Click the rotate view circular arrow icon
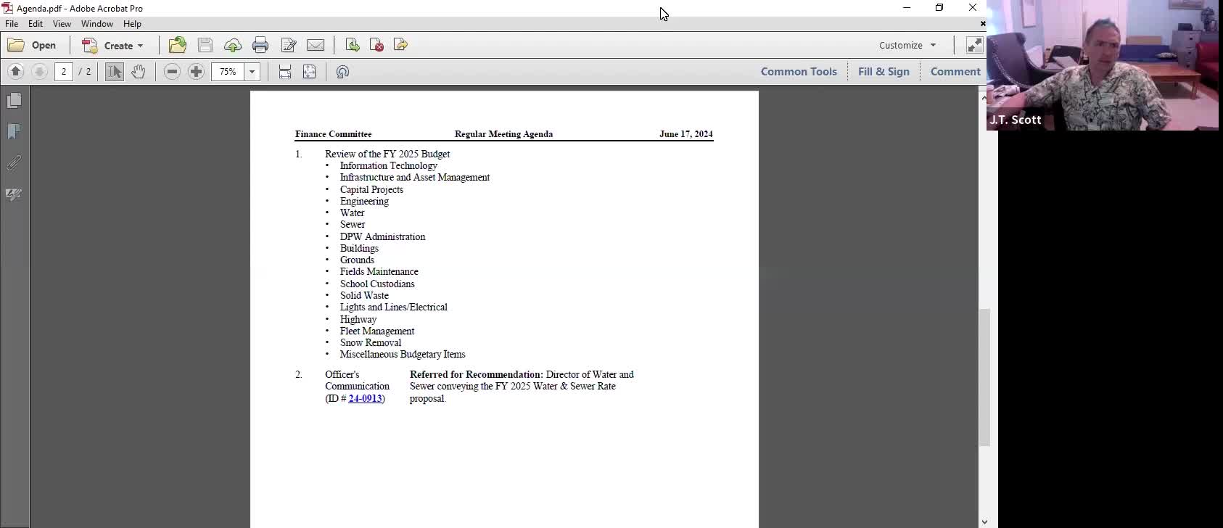 (343, 72)
